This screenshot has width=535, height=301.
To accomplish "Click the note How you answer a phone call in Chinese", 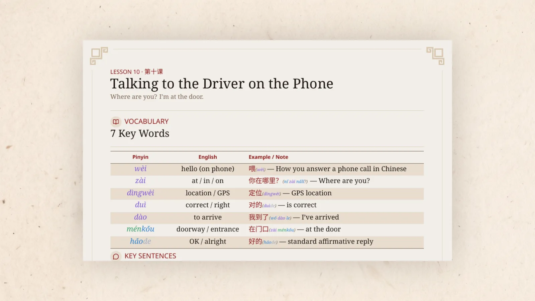I will 341,169.
